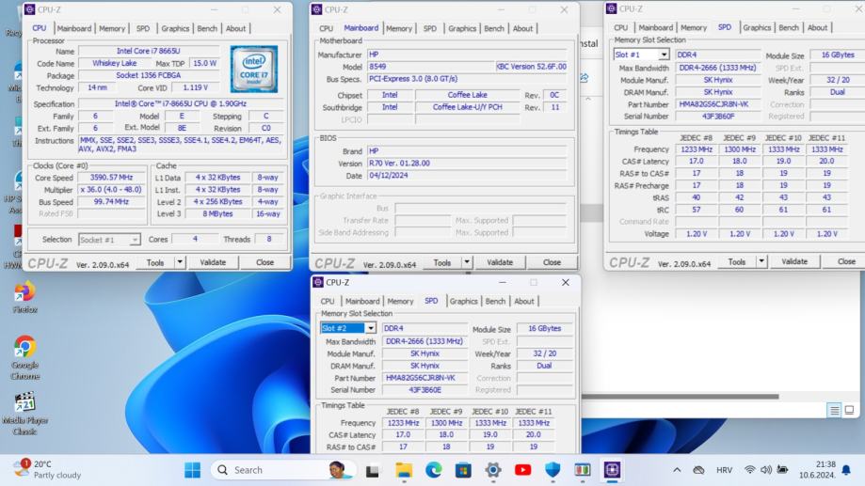Open Media Player Classic desktop icon
Viewport: 865px width, 486px height.
pos(24,403)
